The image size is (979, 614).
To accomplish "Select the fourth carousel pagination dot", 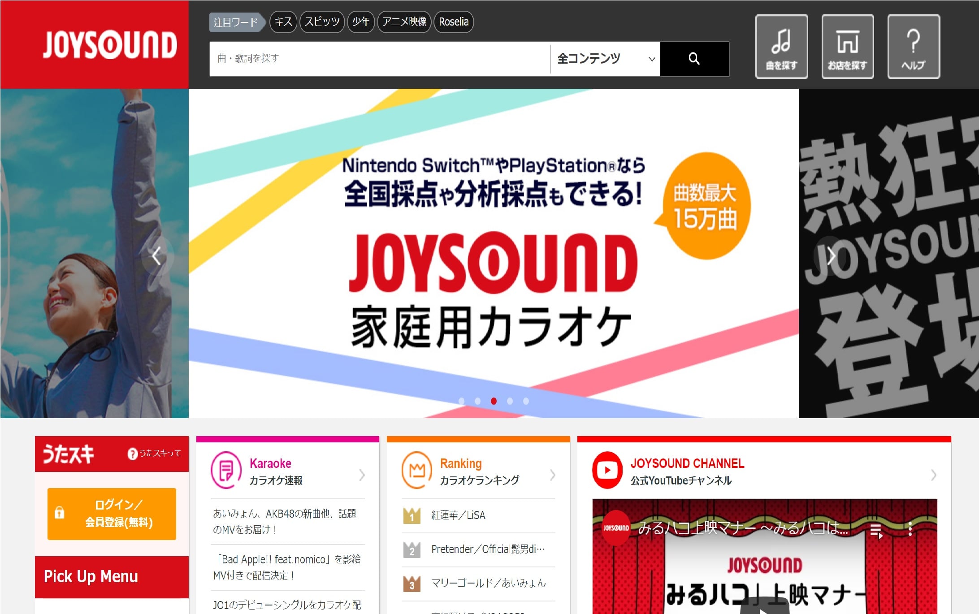I will point(510,401).
